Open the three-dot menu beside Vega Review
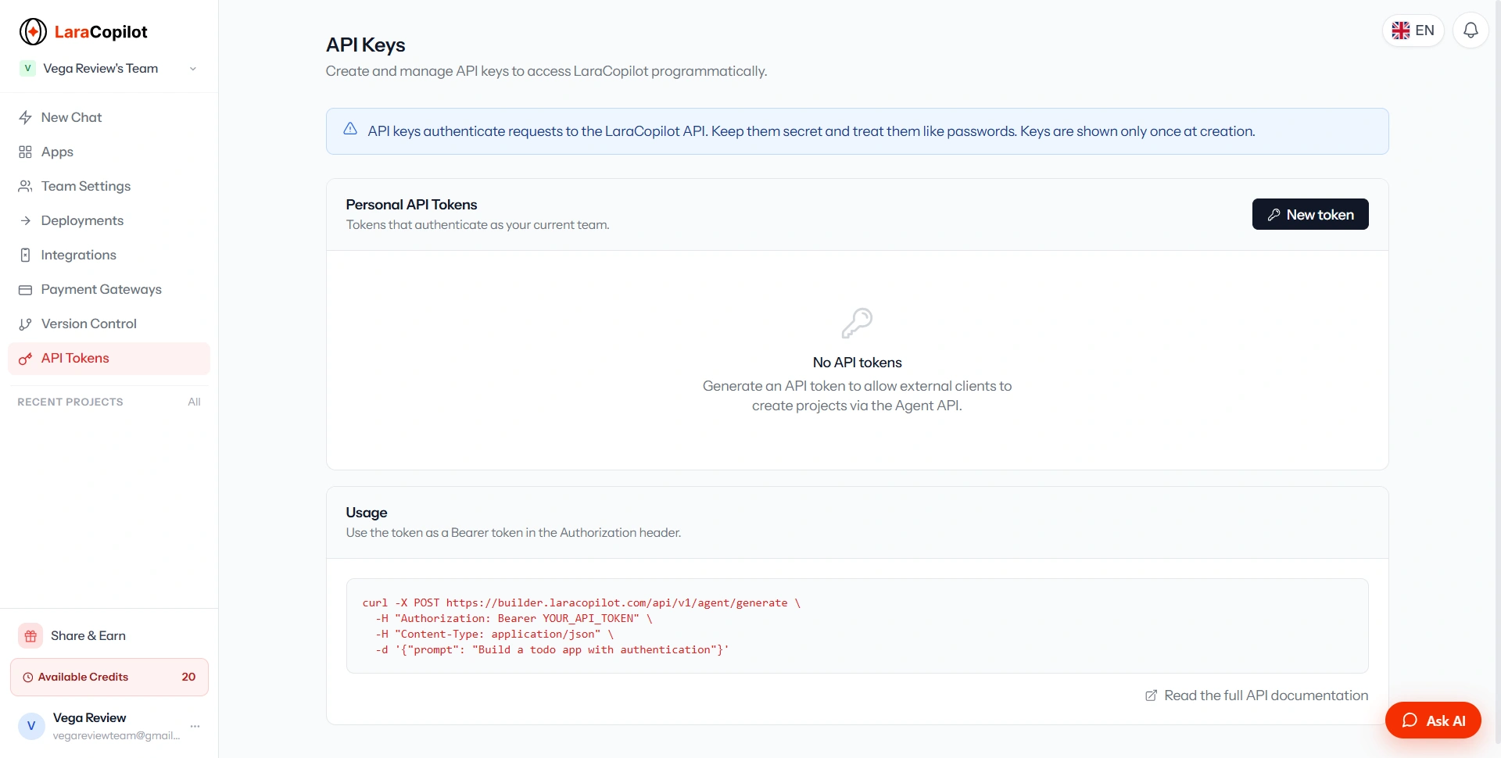This screenshot has width=1501, height=758. (x=195, y=726)
